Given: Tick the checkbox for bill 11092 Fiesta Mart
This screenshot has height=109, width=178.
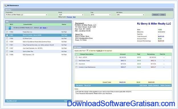Looking at the screenshot, I should point(7,32).
